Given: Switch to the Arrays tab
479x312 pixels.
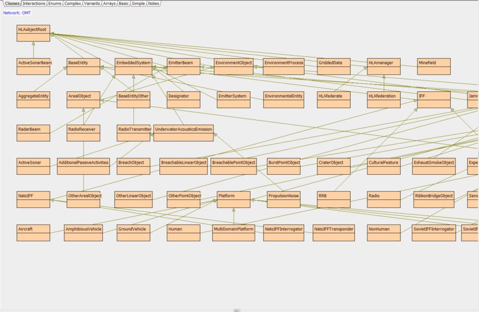Looking at the screenshot, I should point(109,3).
